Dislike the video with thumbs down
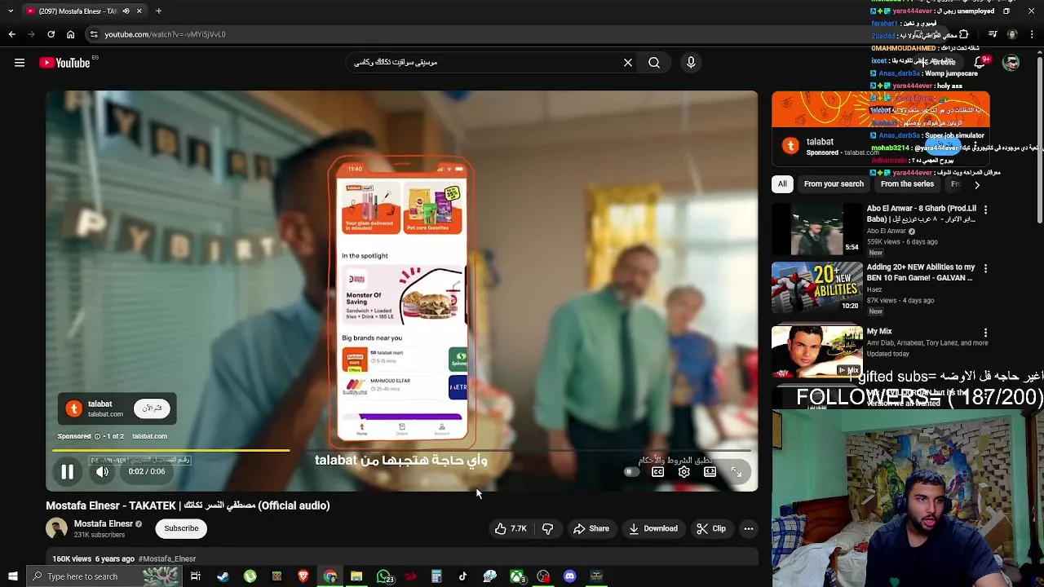The height and width of the screenshot is (587, 1044). click(x=547, y=528)
